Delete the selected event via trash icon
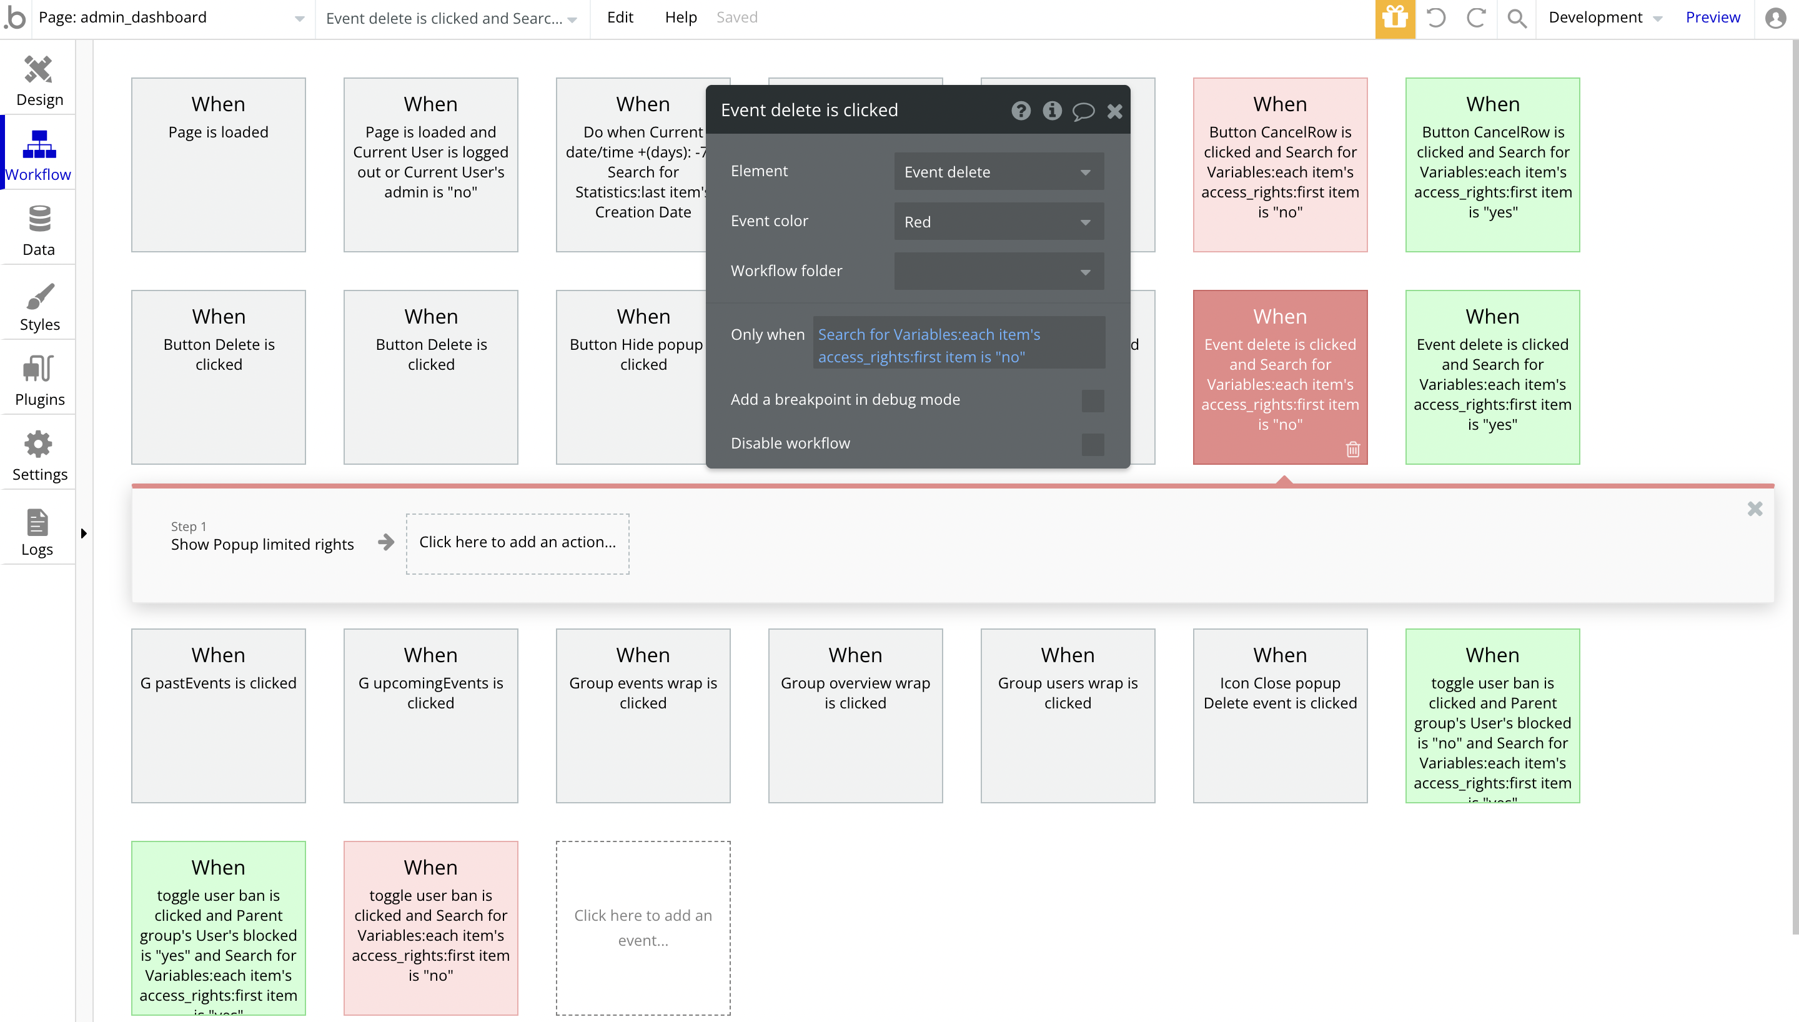Screen dimensions: 1799x1022 coord(1353,449)
